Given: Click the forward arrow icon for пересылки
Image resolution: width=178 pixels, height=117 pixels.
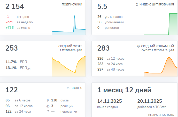Looking at the screenshot, I should pos(48,112).
